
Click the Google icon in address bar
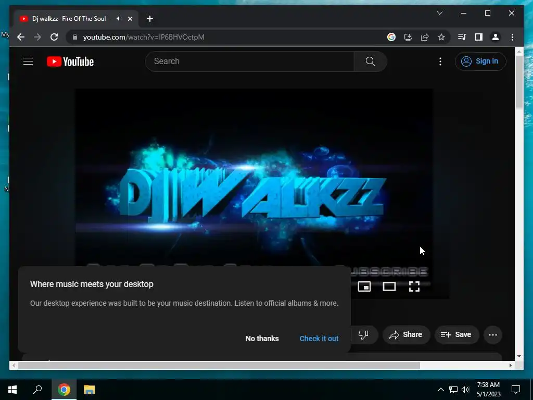pos(391,37)
